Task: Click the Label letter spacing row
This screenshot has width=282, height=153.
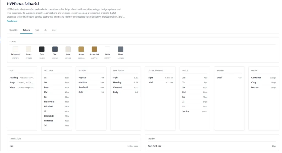Action: coord(160,83)
